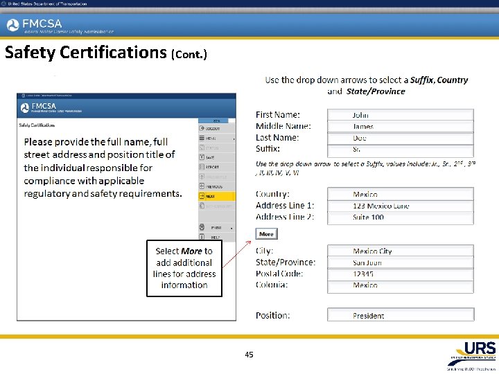Click the Address Line 2 field with Suite 100
Screen dimensions: 499x374
pyautogui.click(x=401, y=218)
